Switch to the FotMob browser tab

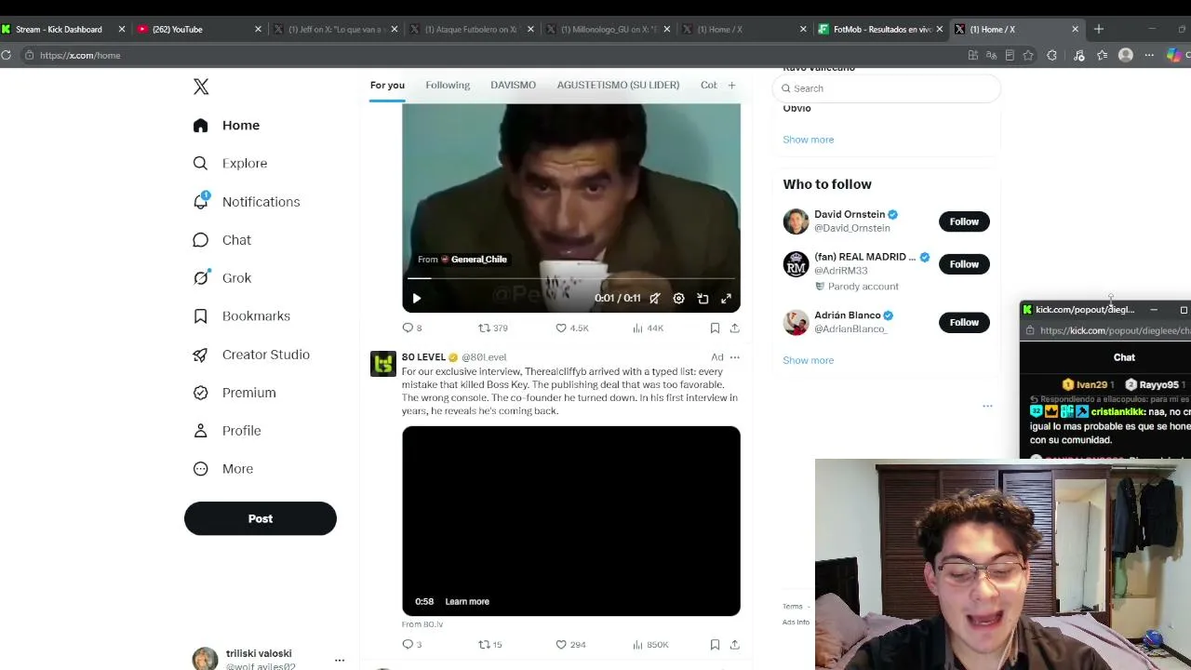point(881,29)
